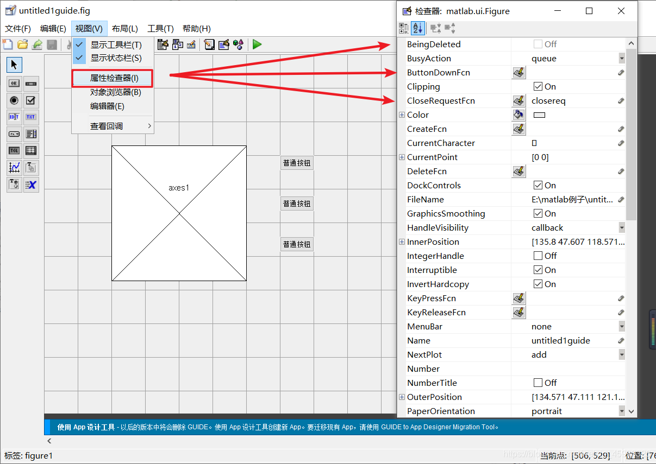Expand the OuterPosition property

pos(402,397)
